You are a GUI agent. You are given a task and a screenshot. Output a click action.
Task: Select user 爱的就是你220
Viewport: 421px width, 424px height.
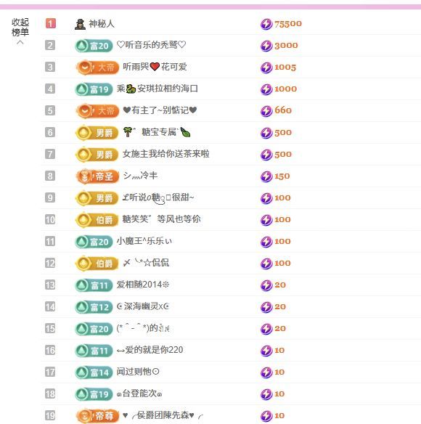pos(150,350)
